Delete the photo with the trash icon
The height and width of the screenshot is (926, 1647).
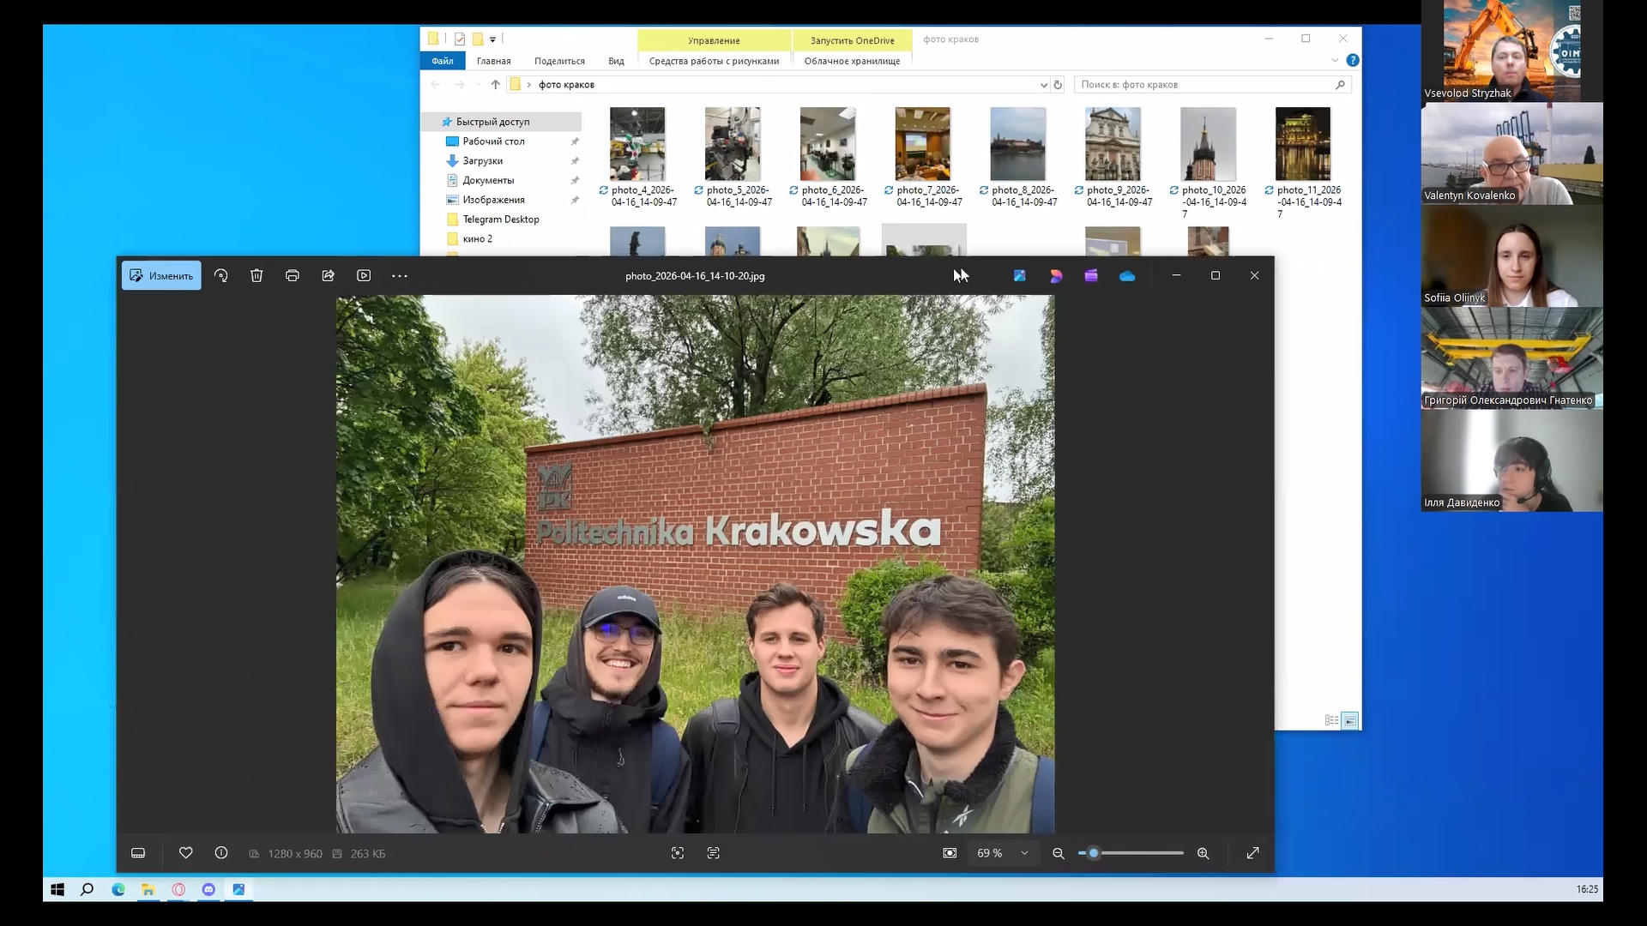tap(256, 276)
